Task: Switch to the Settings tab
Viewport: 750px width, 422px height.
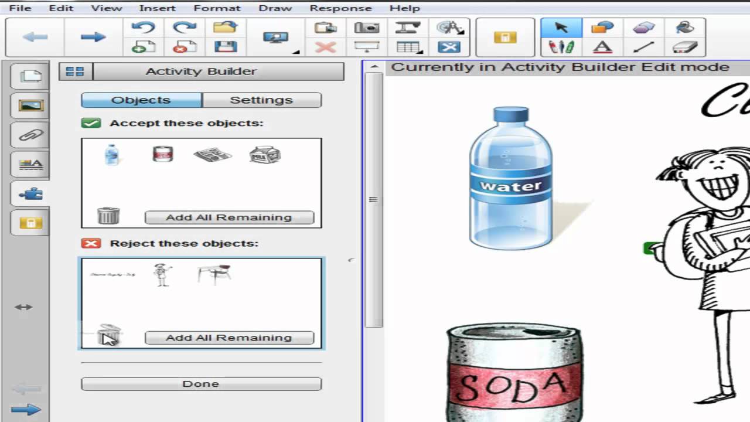Action: click(x=261, y=100)
